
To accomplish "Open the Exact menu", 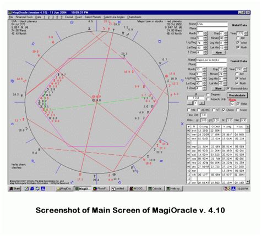I will pos(79,17).
